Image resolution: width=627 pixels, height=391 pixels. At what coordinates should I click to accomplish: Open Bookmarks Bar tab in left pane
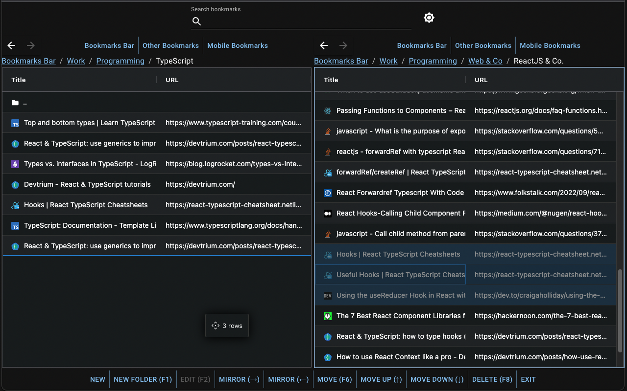[x=109, y=45]
